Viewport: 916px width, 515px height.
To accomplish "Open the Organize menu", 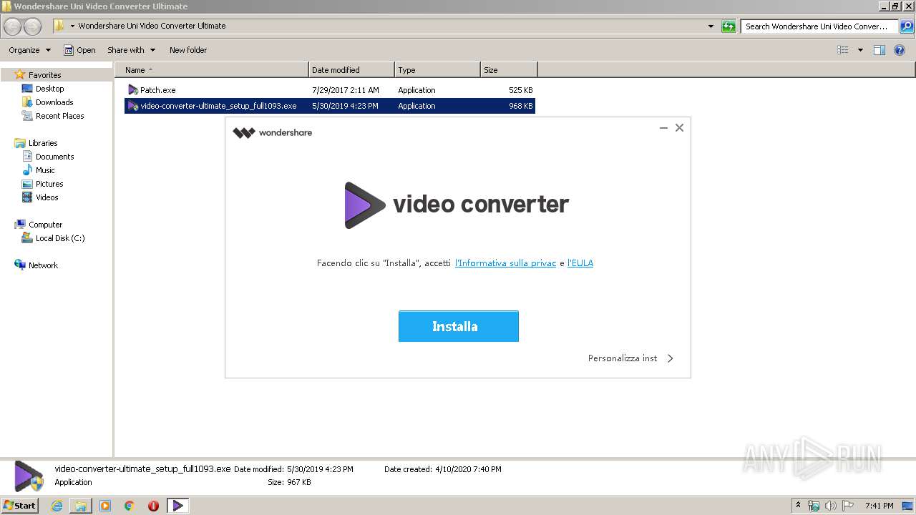I will click(30, 50).
